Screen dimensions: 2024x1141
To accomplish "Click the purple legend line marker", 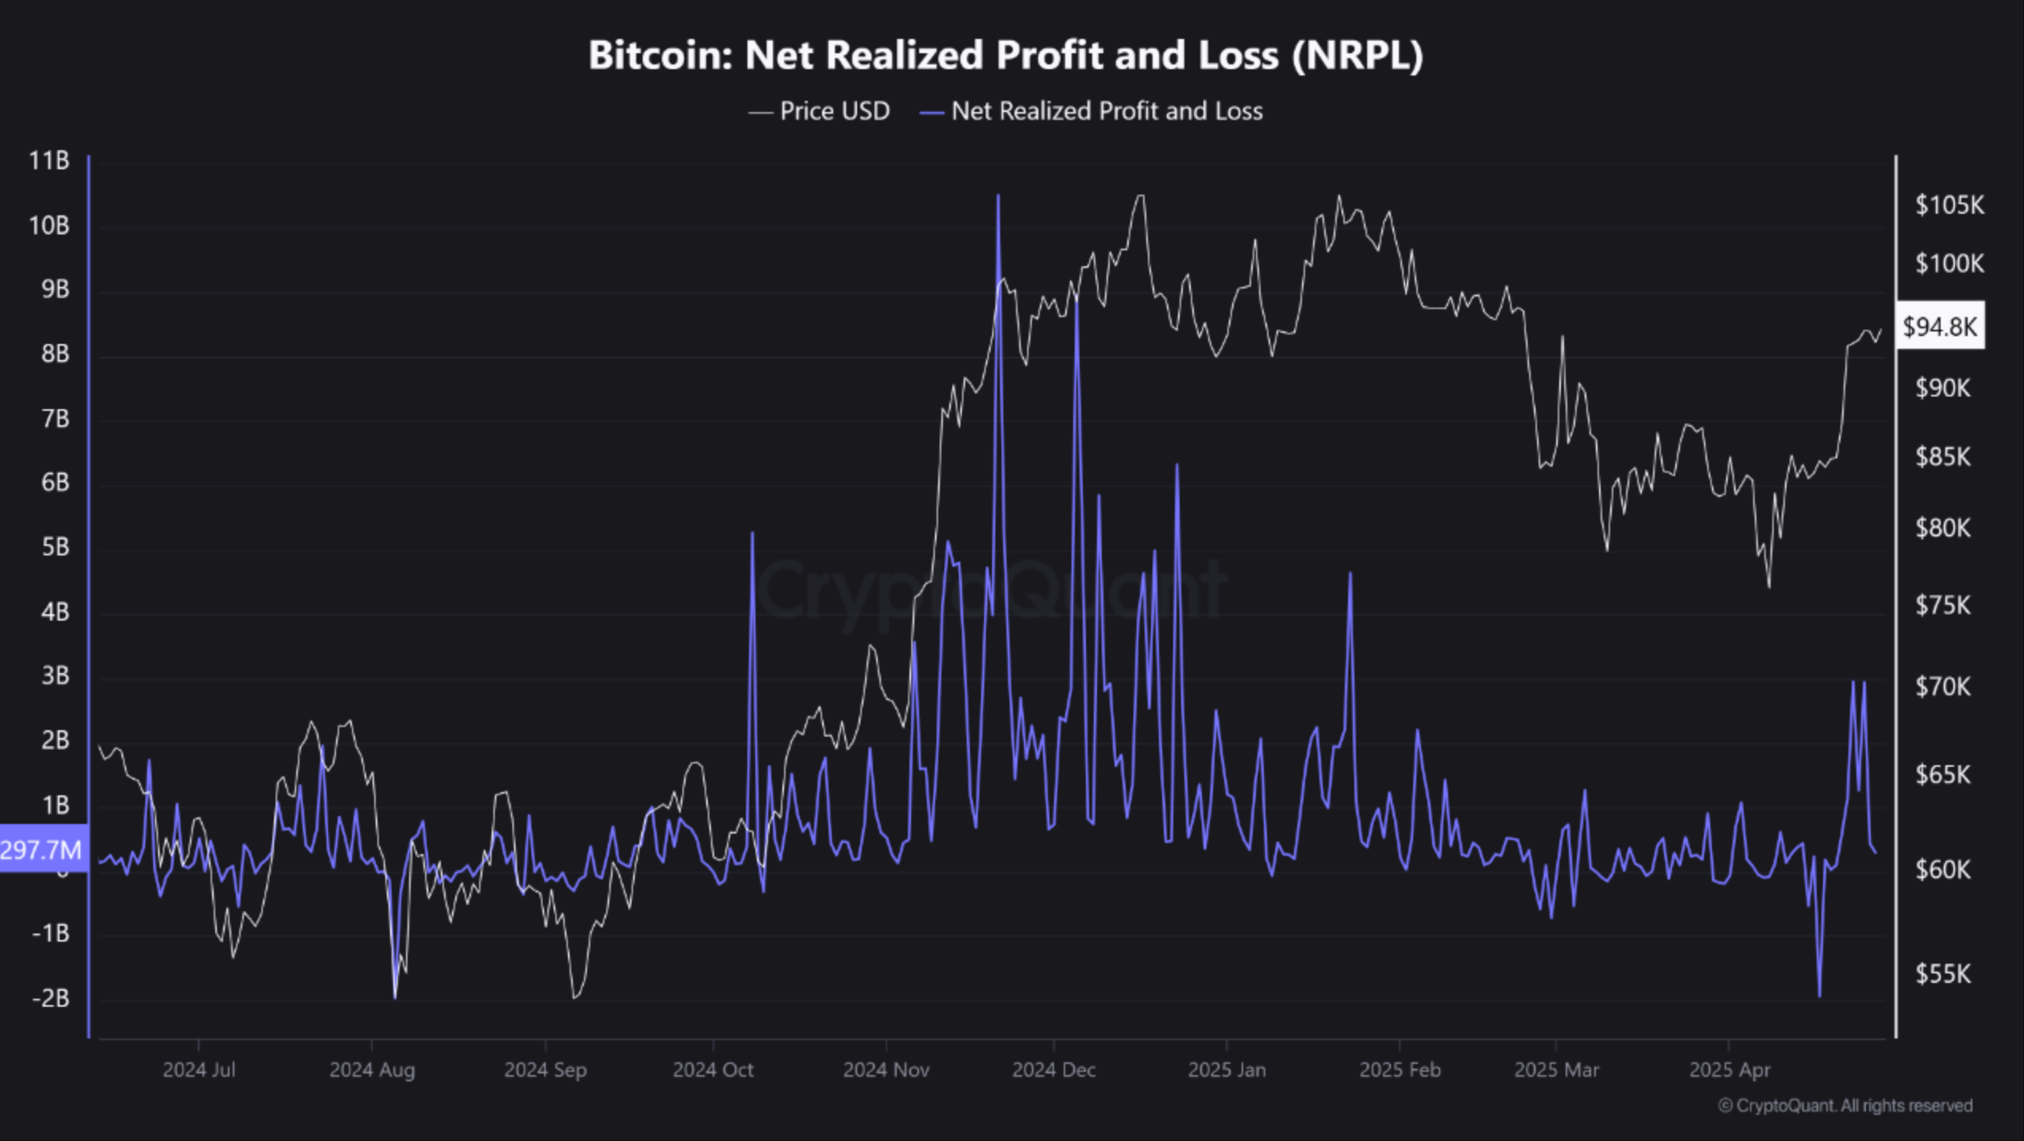I will [x=932, y=113].
